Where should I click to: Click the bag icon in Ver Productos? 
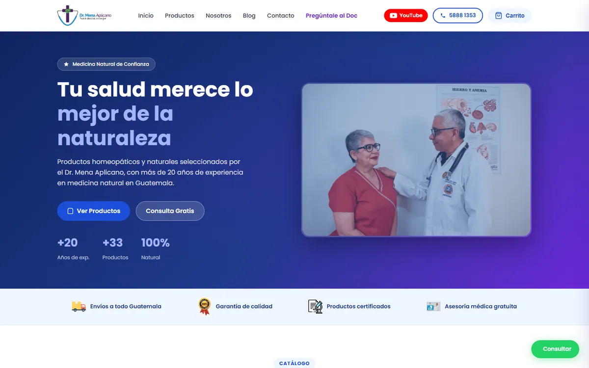(70, 211)
